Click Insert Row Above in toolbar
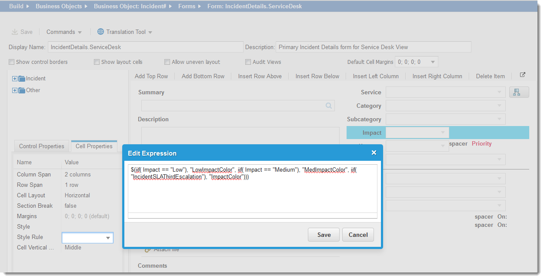544x279 pixels. (260, 76)
